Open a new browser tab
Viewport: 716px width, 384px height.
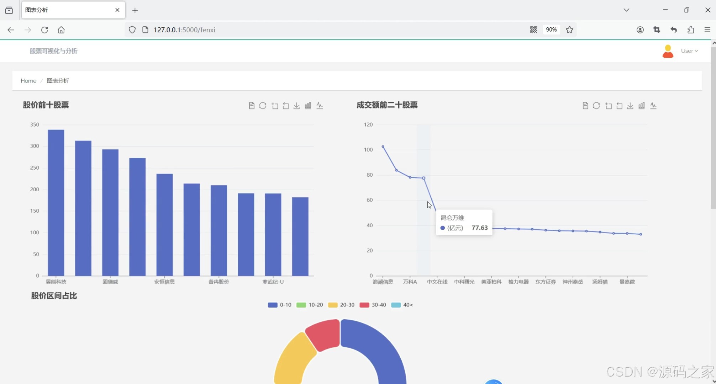[135, 10]
